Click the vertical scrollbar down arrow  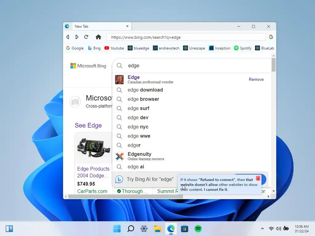coord(273,191)
